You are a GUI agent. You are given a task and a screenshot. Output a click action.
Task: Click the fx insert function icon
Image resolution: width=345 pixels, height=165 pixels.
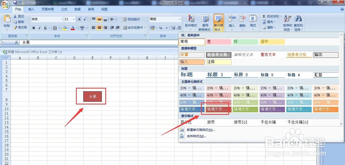(x=17, y=42)
